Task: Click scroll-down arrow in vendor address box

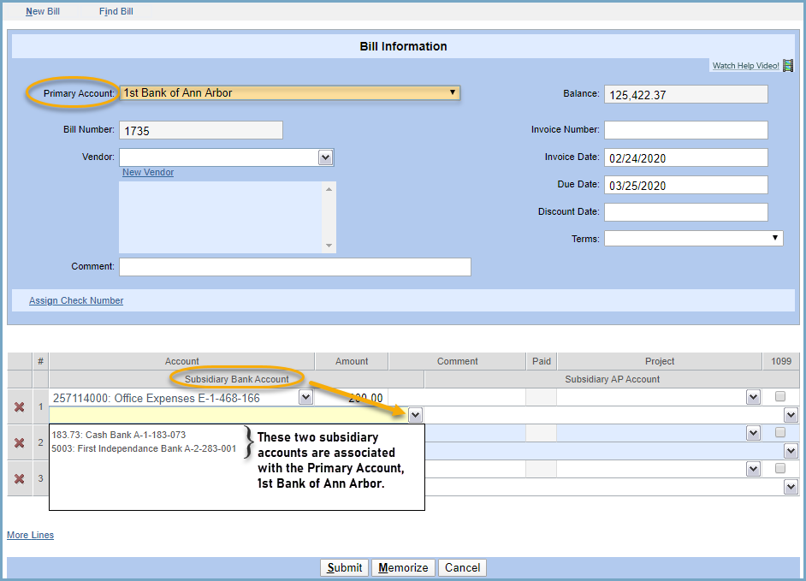Action: coord(329,246)
